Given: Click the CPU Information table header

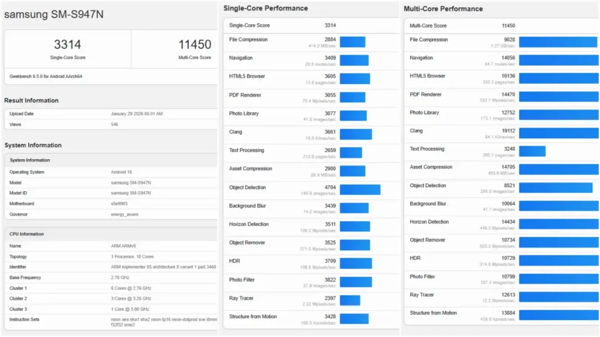Looking at the screenshot, I should (26, 234).
